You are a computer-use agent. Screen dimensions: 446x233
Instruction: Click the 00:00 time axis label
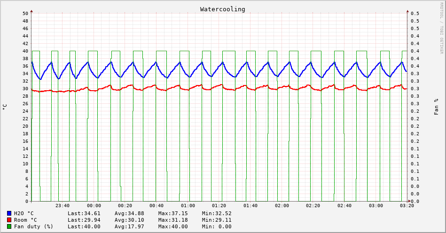point(94,205)
